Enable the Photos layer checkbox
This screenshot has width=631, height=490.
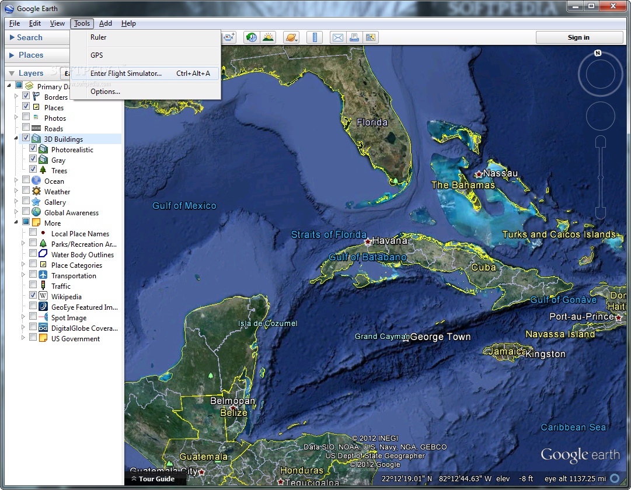[26, 117]
